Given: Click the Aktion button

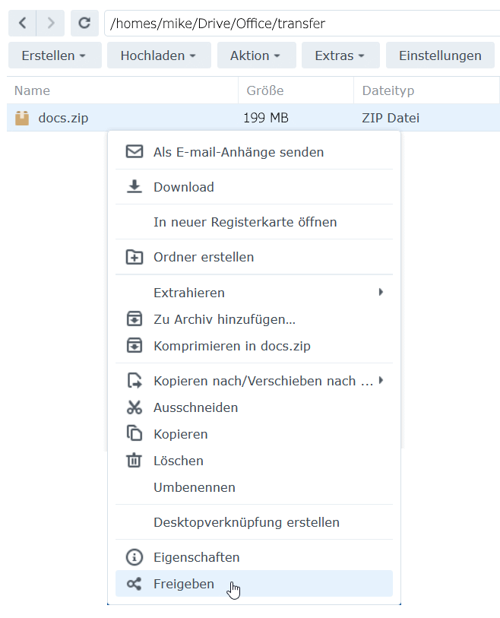Looking at the screenshot, I should 256,55.
